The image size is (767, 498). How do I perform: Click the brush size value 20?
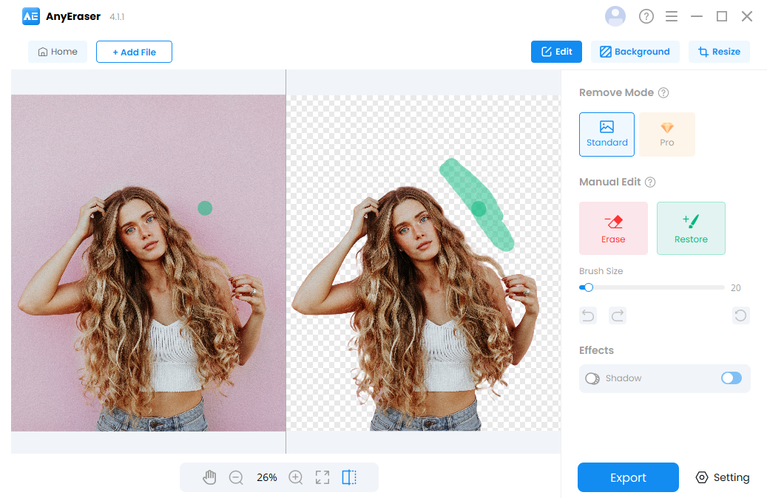(736, 288)
